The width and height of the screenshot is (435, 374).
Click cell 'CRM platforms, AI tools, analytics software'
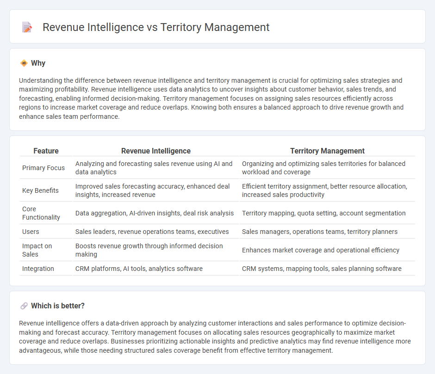[x=156, y=269]
